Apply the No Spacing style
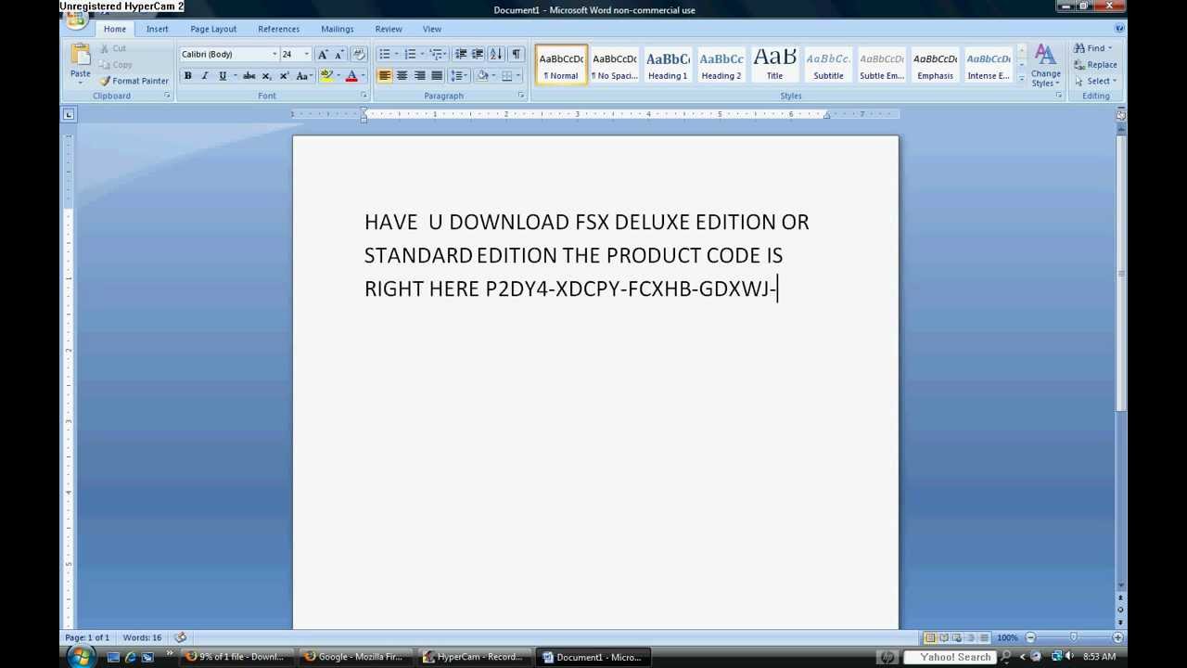Image resolution: width=1187 pixels, height=668 pixels. 614,65
